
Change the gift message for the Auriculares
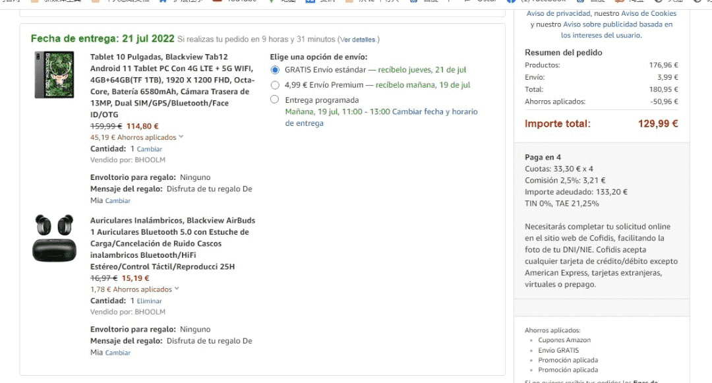click(x=117, y=353)
